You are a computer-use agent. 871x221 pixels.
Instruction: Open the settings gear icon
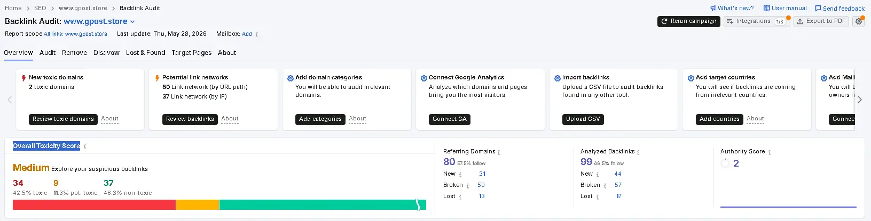pyautogui.click(x=858, y=21)
